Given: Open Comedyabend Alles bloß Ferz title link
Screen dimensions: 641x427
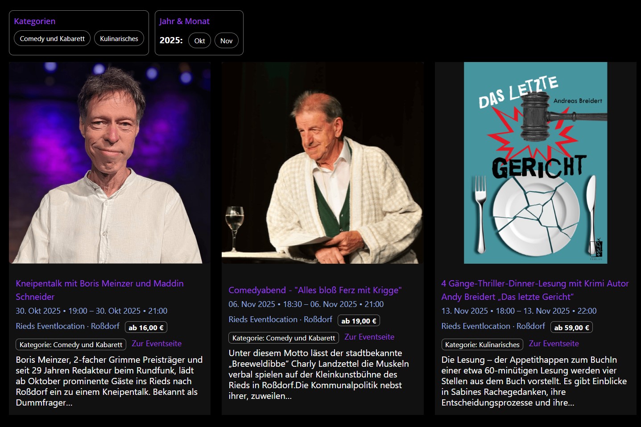Looking at the screenshot, I should tap(315, 290).
